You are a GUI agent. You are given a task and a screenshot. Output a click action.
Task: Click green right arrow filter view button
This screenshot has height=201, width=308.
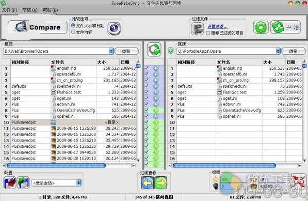160,183
